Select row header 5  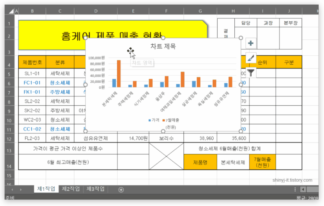9,74
